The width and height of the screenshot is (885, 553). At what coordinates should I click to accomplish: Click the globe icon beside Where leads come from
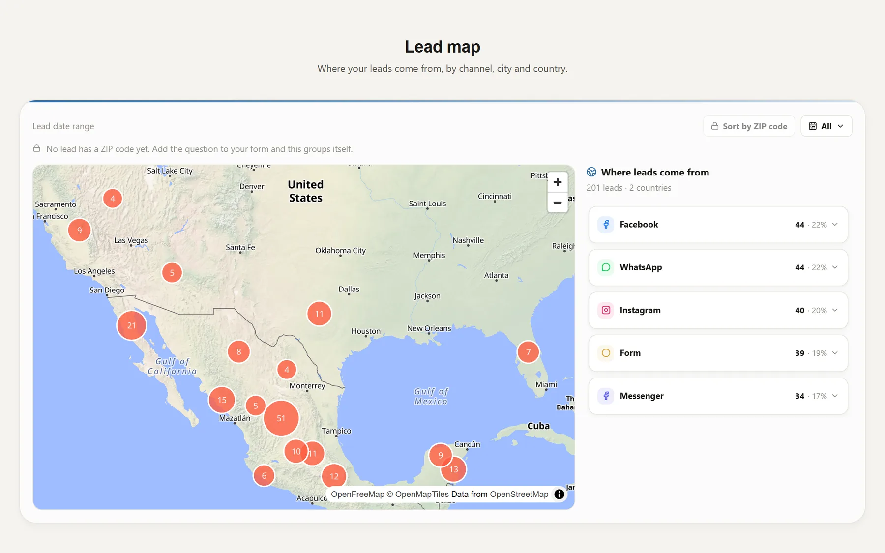point(591,172)
